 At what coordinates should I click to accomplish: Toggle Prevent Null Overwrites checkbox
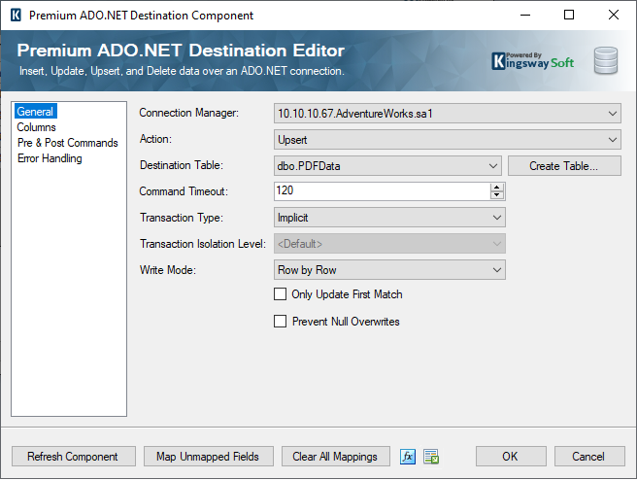(x=280, y=321)
